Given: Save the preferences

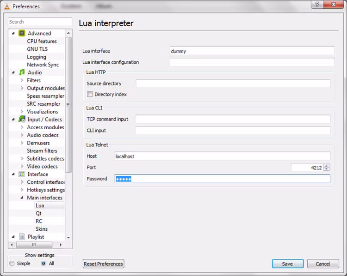Looking at the screenshot, I should click(287, 264).
